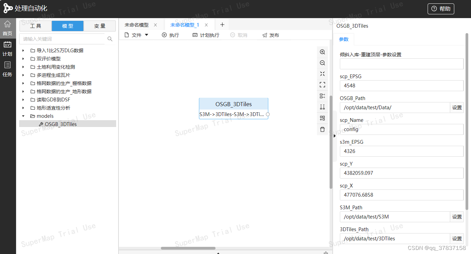Open the 计划 schedule sidebar icon
Screen dimensions: 471x254
[8, 48]
